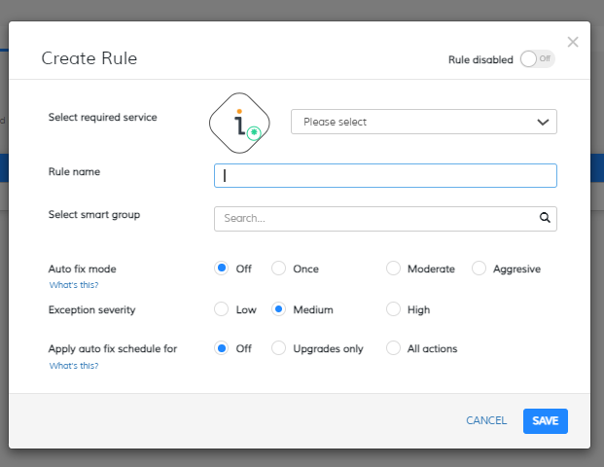Click the magnifier icon in smart group search

click(545, 218)
